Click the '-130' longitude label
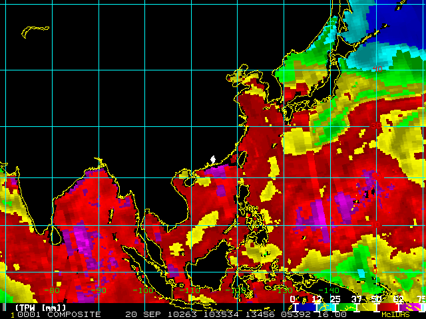The width and height of the screenshot is (426, 319). pos(282,290)
